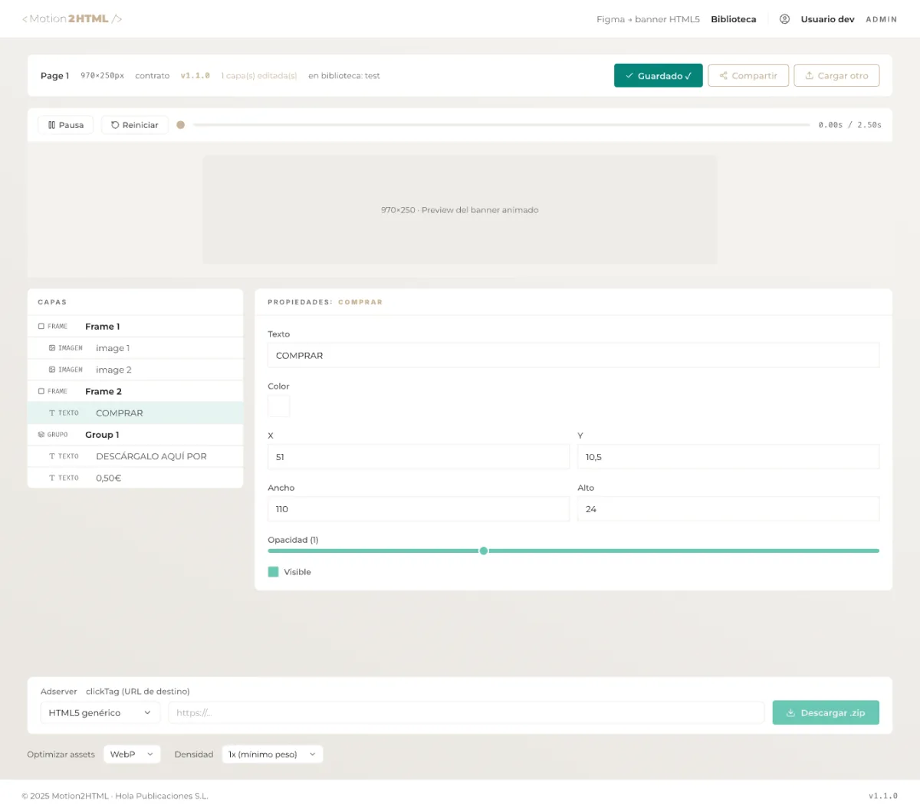Click the Compartir button
This screenshot has height=812, width=920.
(748, 76)
